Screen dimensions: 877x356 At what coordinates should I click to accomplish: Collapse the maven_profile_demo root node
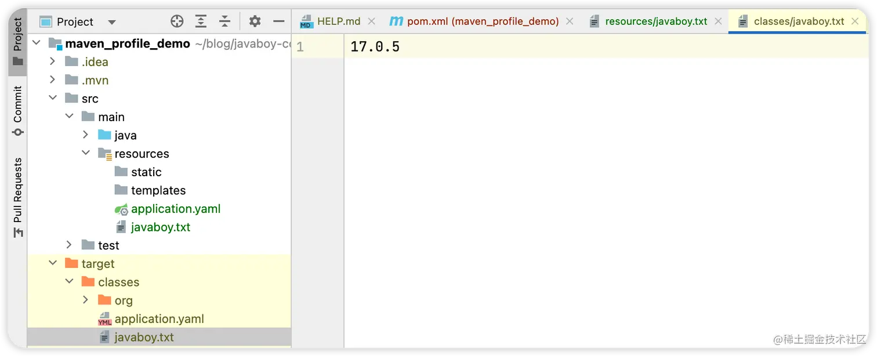click(x=37, y=43)
